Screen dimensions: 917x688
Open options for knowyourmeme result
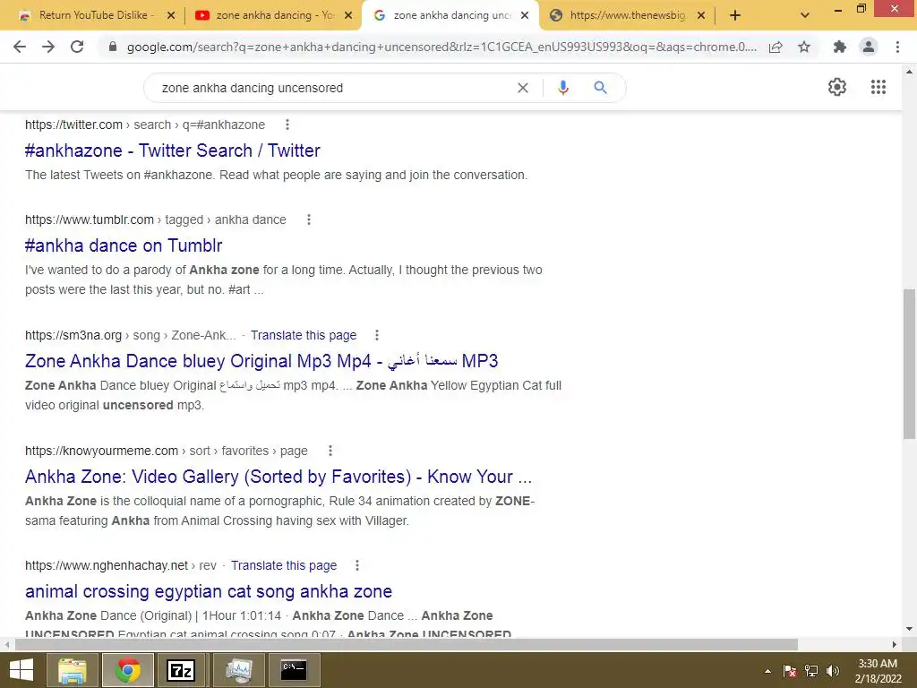click(330, 451)
